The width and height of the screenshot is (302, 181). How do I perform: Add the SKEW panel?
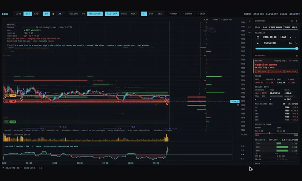coord(202,14)
